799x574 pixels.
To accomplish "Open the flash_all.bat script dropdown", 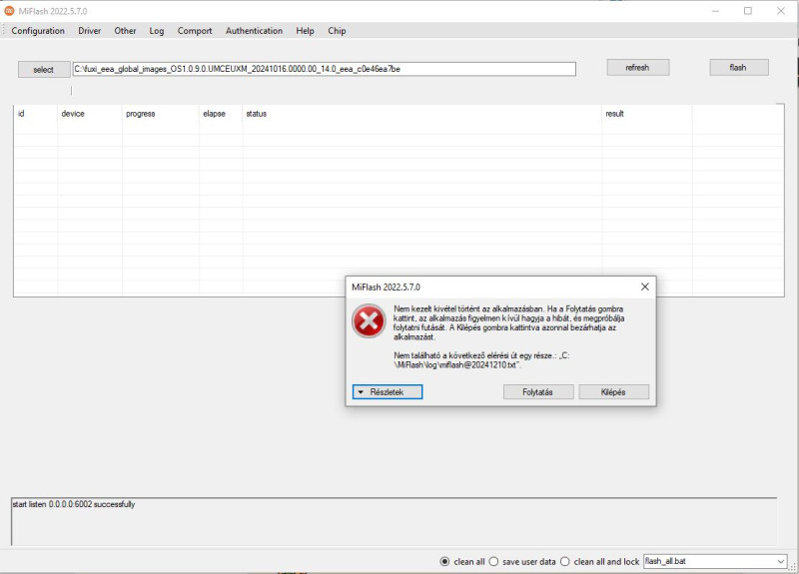I will [x=715, y=561].
